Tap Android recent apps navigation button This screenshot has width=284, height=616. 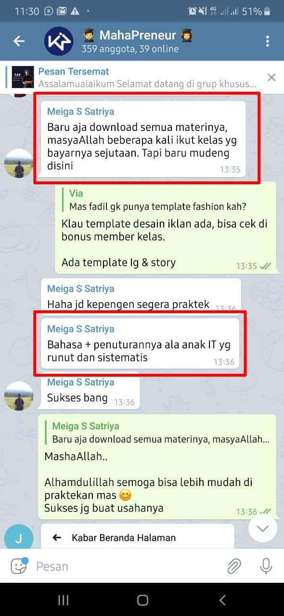(63, 600)
